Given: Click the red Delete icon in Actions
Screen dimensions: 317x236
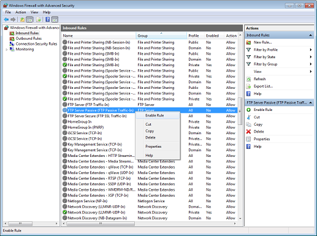Looking at the screenshot, I should click(x=248, y=132).
